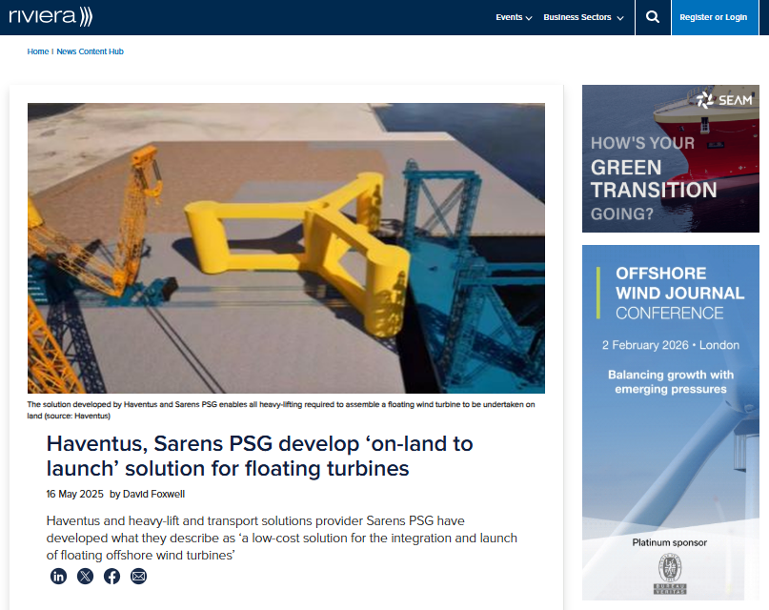This screenshot has width=769, height=610.
Task: Click the article summary paragraph
Action: click(281, 538)
